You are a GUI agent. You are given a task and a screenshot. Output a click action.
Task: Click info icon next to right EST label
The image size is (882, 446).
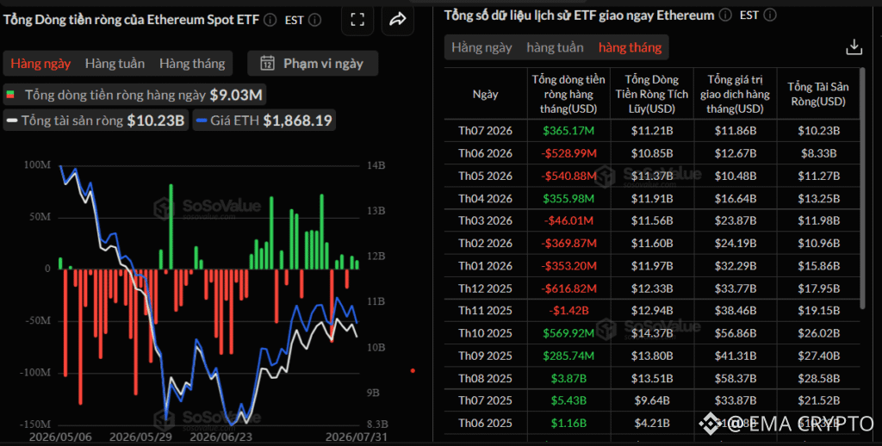coord(771,15)
